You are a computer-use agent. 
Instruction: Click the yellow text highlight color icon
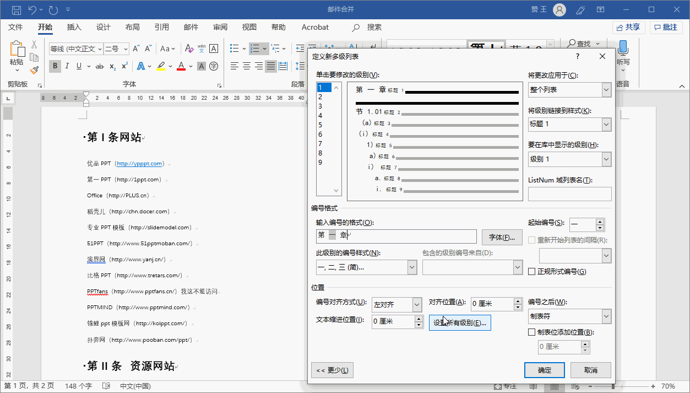[160, 66]
